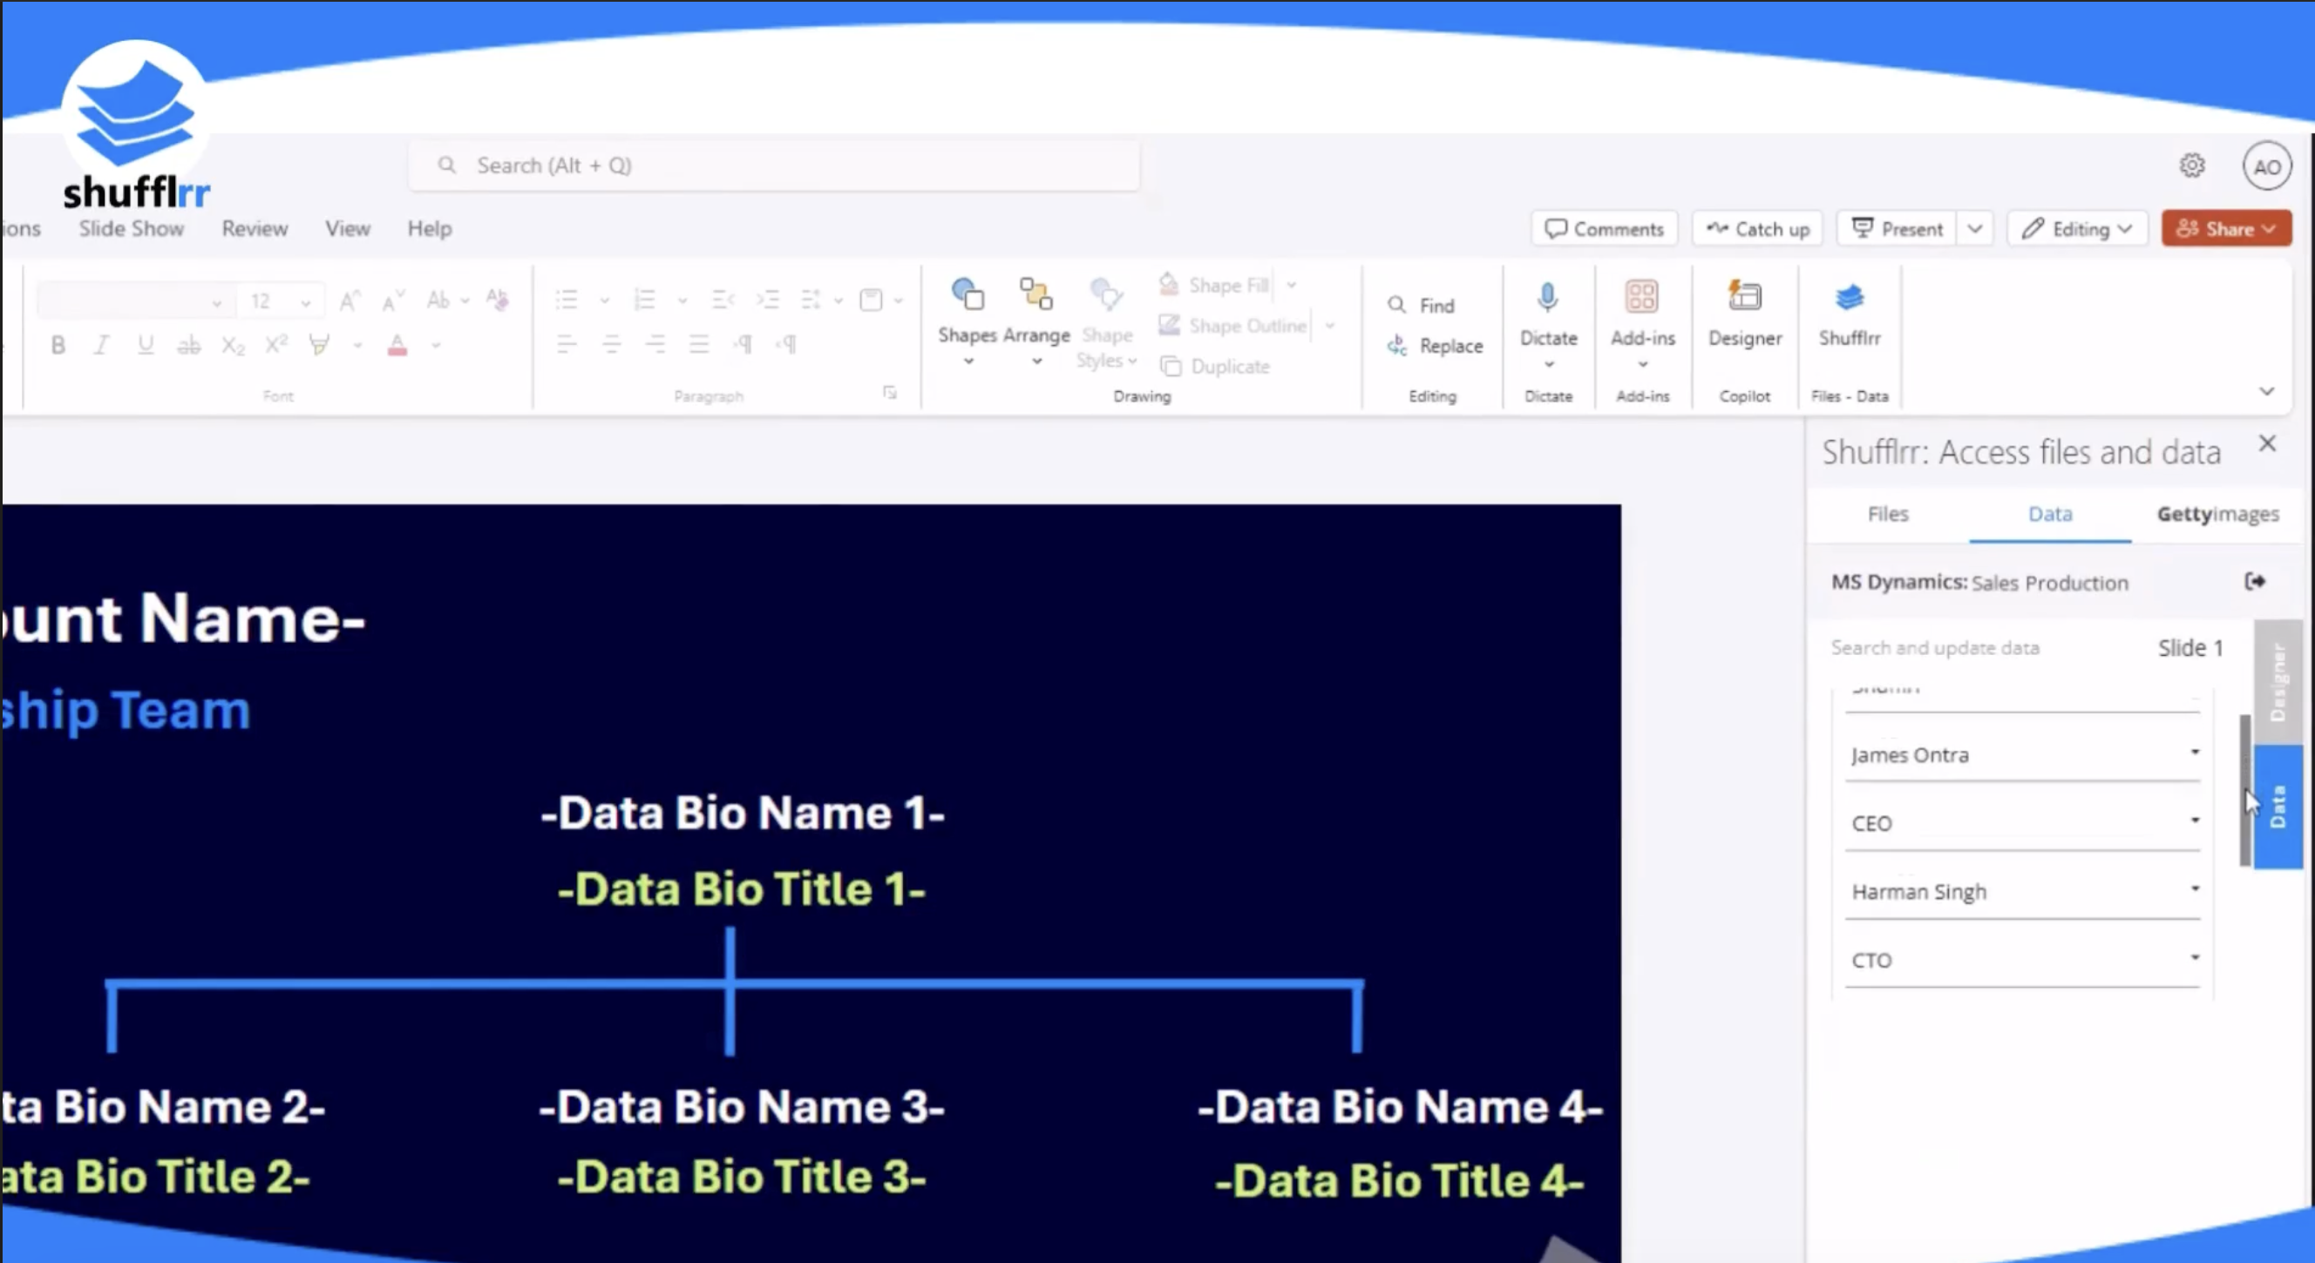
Task: Click the Replace button
Action: pos(1435,346)
